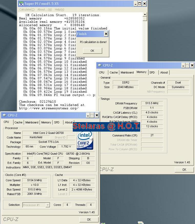Maximize the Super PI window

tap(140, 4)
